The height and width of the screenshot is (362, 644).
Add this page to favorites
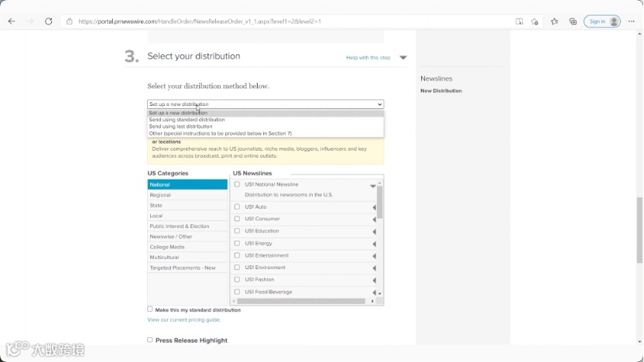coord(534,22)
